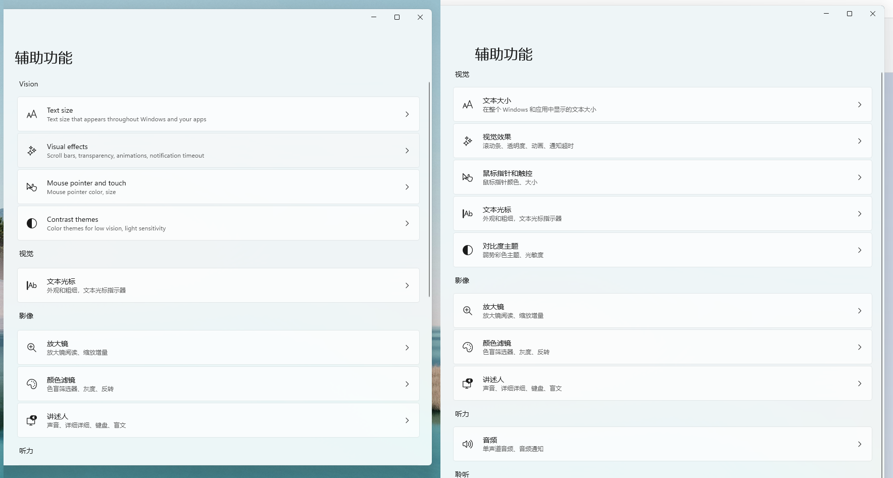This screenshot has width=893, height=478.
Task: Open Mouse pointer and touch label
Action: tap(86, 183)
